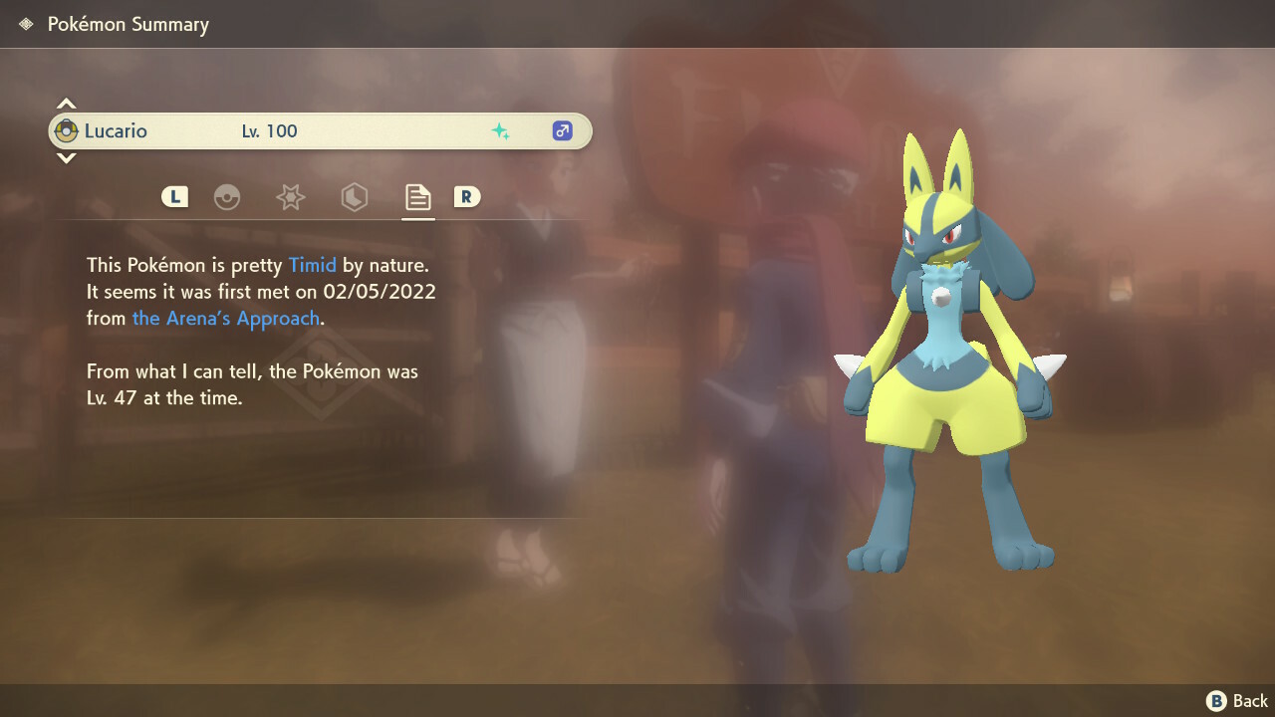The image size is (1275, 717).
Task: Open the Poké Ball summary tab
Action: pos(227,197)
